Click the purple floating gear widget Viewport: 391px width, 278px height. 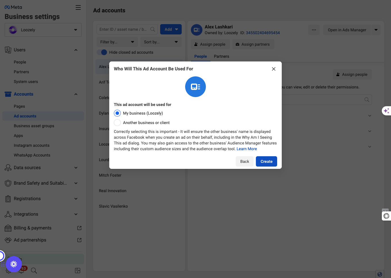pos(14,264)
